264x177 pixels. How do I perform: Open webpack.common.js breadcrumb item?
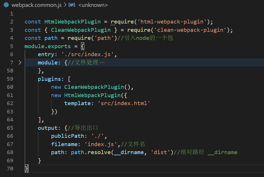pos(36,5)
